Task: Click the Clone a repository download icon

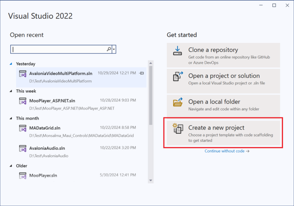Action: (177, 51)
